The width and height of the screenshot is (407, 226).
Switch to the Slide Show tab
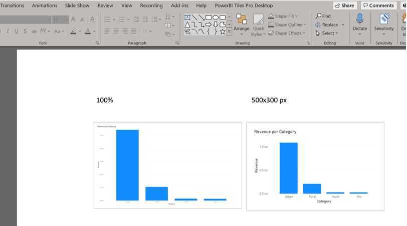(77, 5)
